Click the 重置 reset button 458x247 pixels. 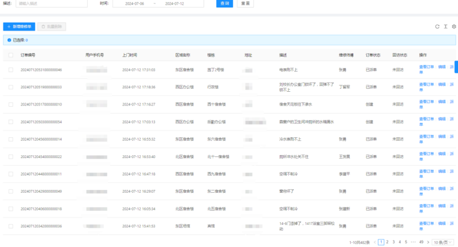coord(245,3)
